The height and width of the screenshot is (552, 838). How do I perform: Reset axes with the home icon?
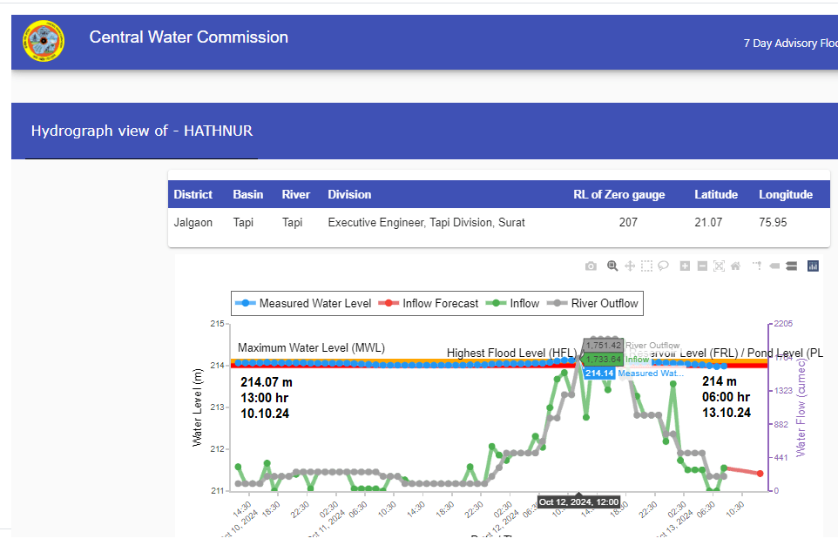click(736, 266)
